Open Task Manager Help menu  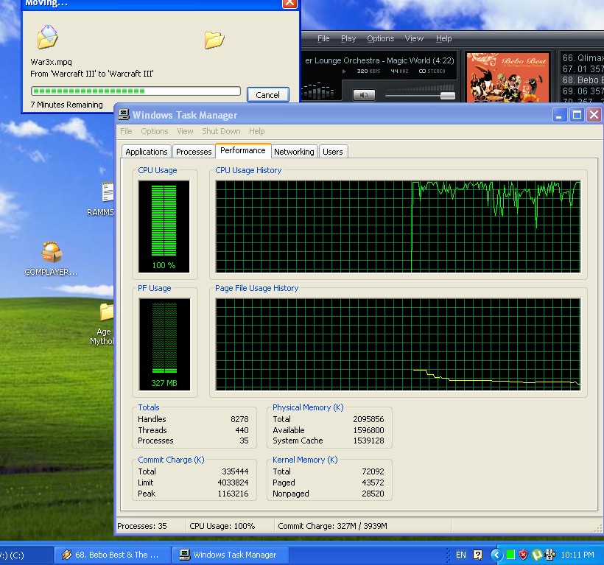(x=256, y=131)
